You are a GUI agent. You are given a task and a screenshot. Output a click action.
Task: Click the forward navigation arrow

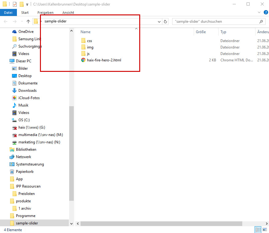(15, 21)
